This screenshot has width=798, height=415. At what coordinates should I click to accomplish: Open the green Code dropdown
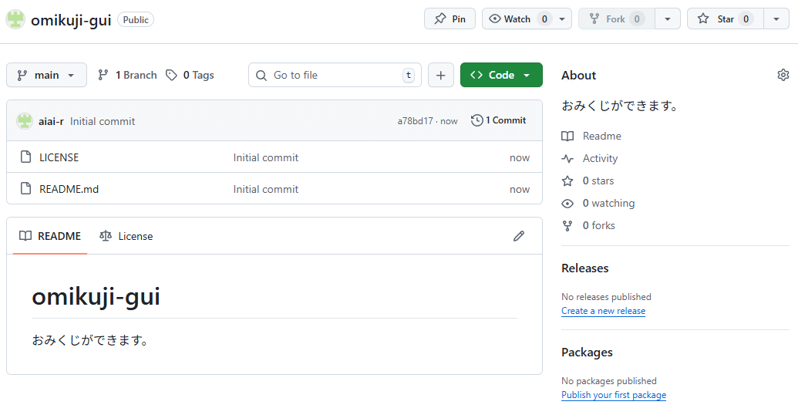click(501, 75)
